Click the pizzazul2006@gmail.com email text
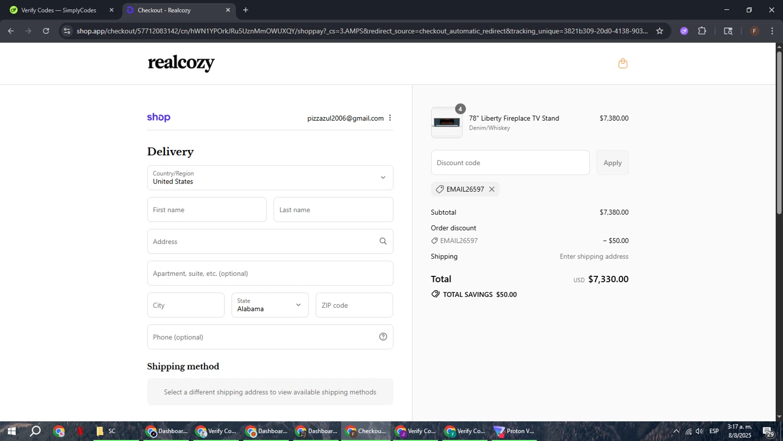The width and height of the screenshot is (783, 441). 346,118
